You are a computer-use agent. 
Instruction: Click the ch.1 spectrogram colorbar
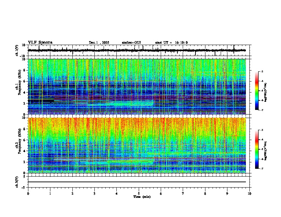tap(257, 91)
